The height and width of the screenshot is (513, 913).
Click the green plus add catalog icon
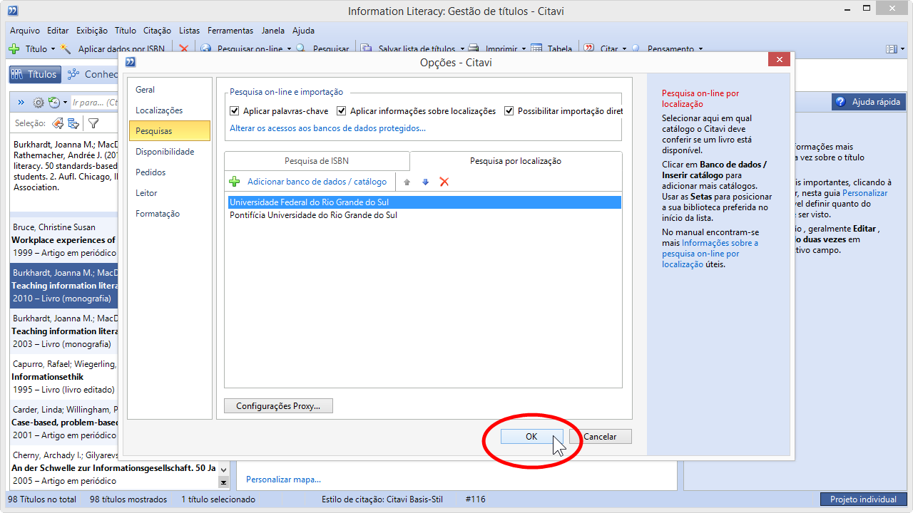coord(234,182)
